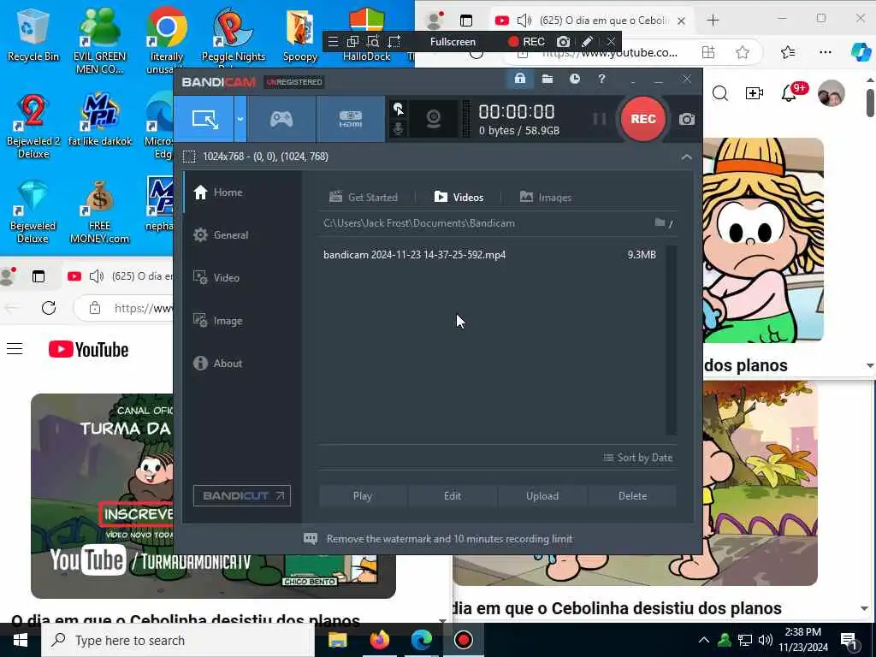Click find-area magnifier on capture bar
876x657 pixels.
click(373, 42)
